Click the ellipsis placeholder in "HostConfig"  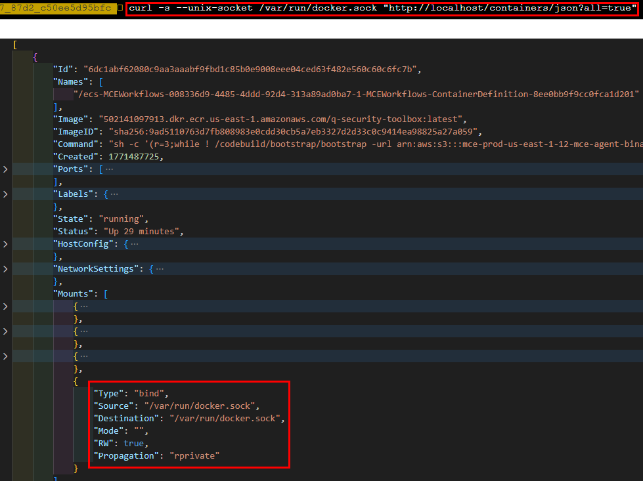click(135, 244)
